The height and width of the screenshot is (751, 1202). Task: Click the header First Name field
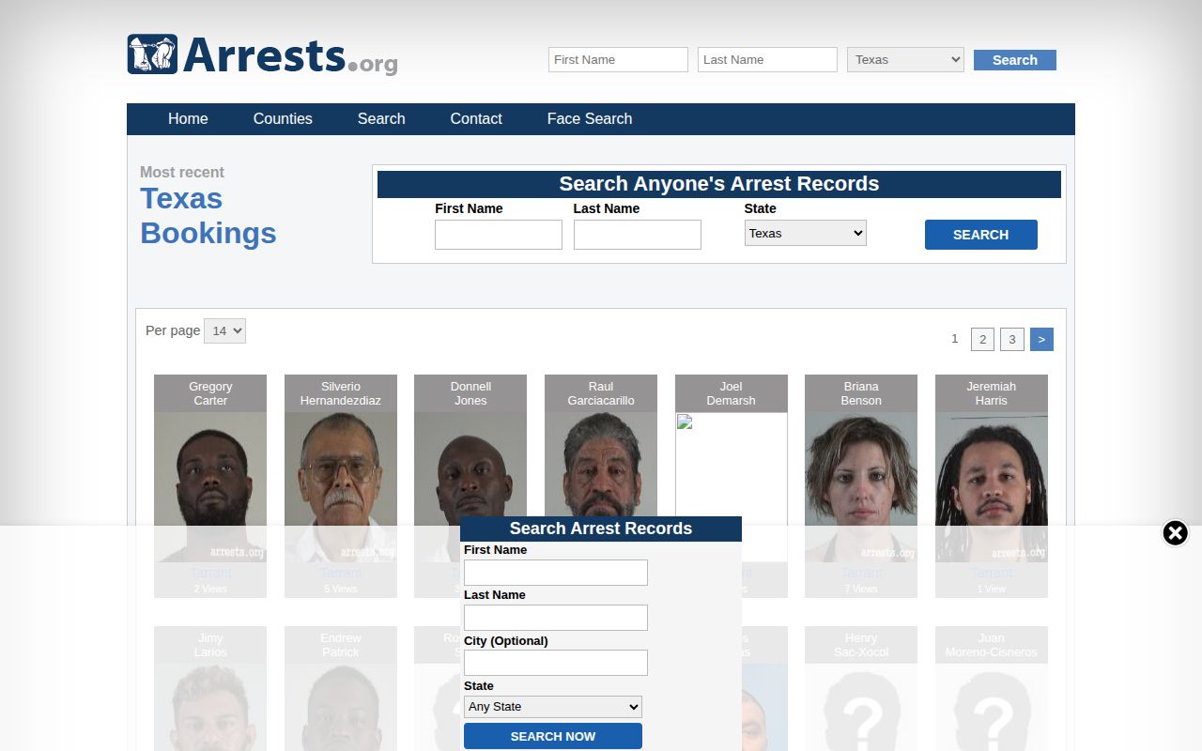click(618, 59)
